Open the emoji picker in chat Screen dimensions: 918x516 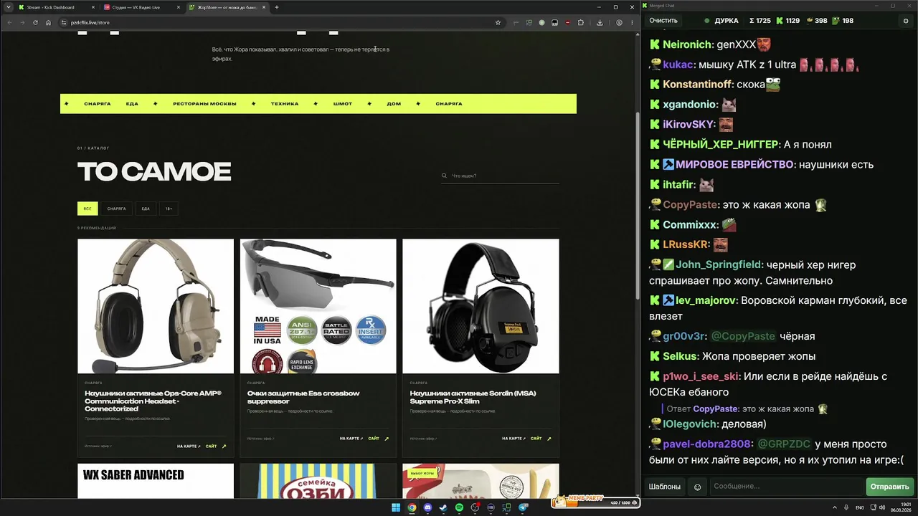coord(697,487)
